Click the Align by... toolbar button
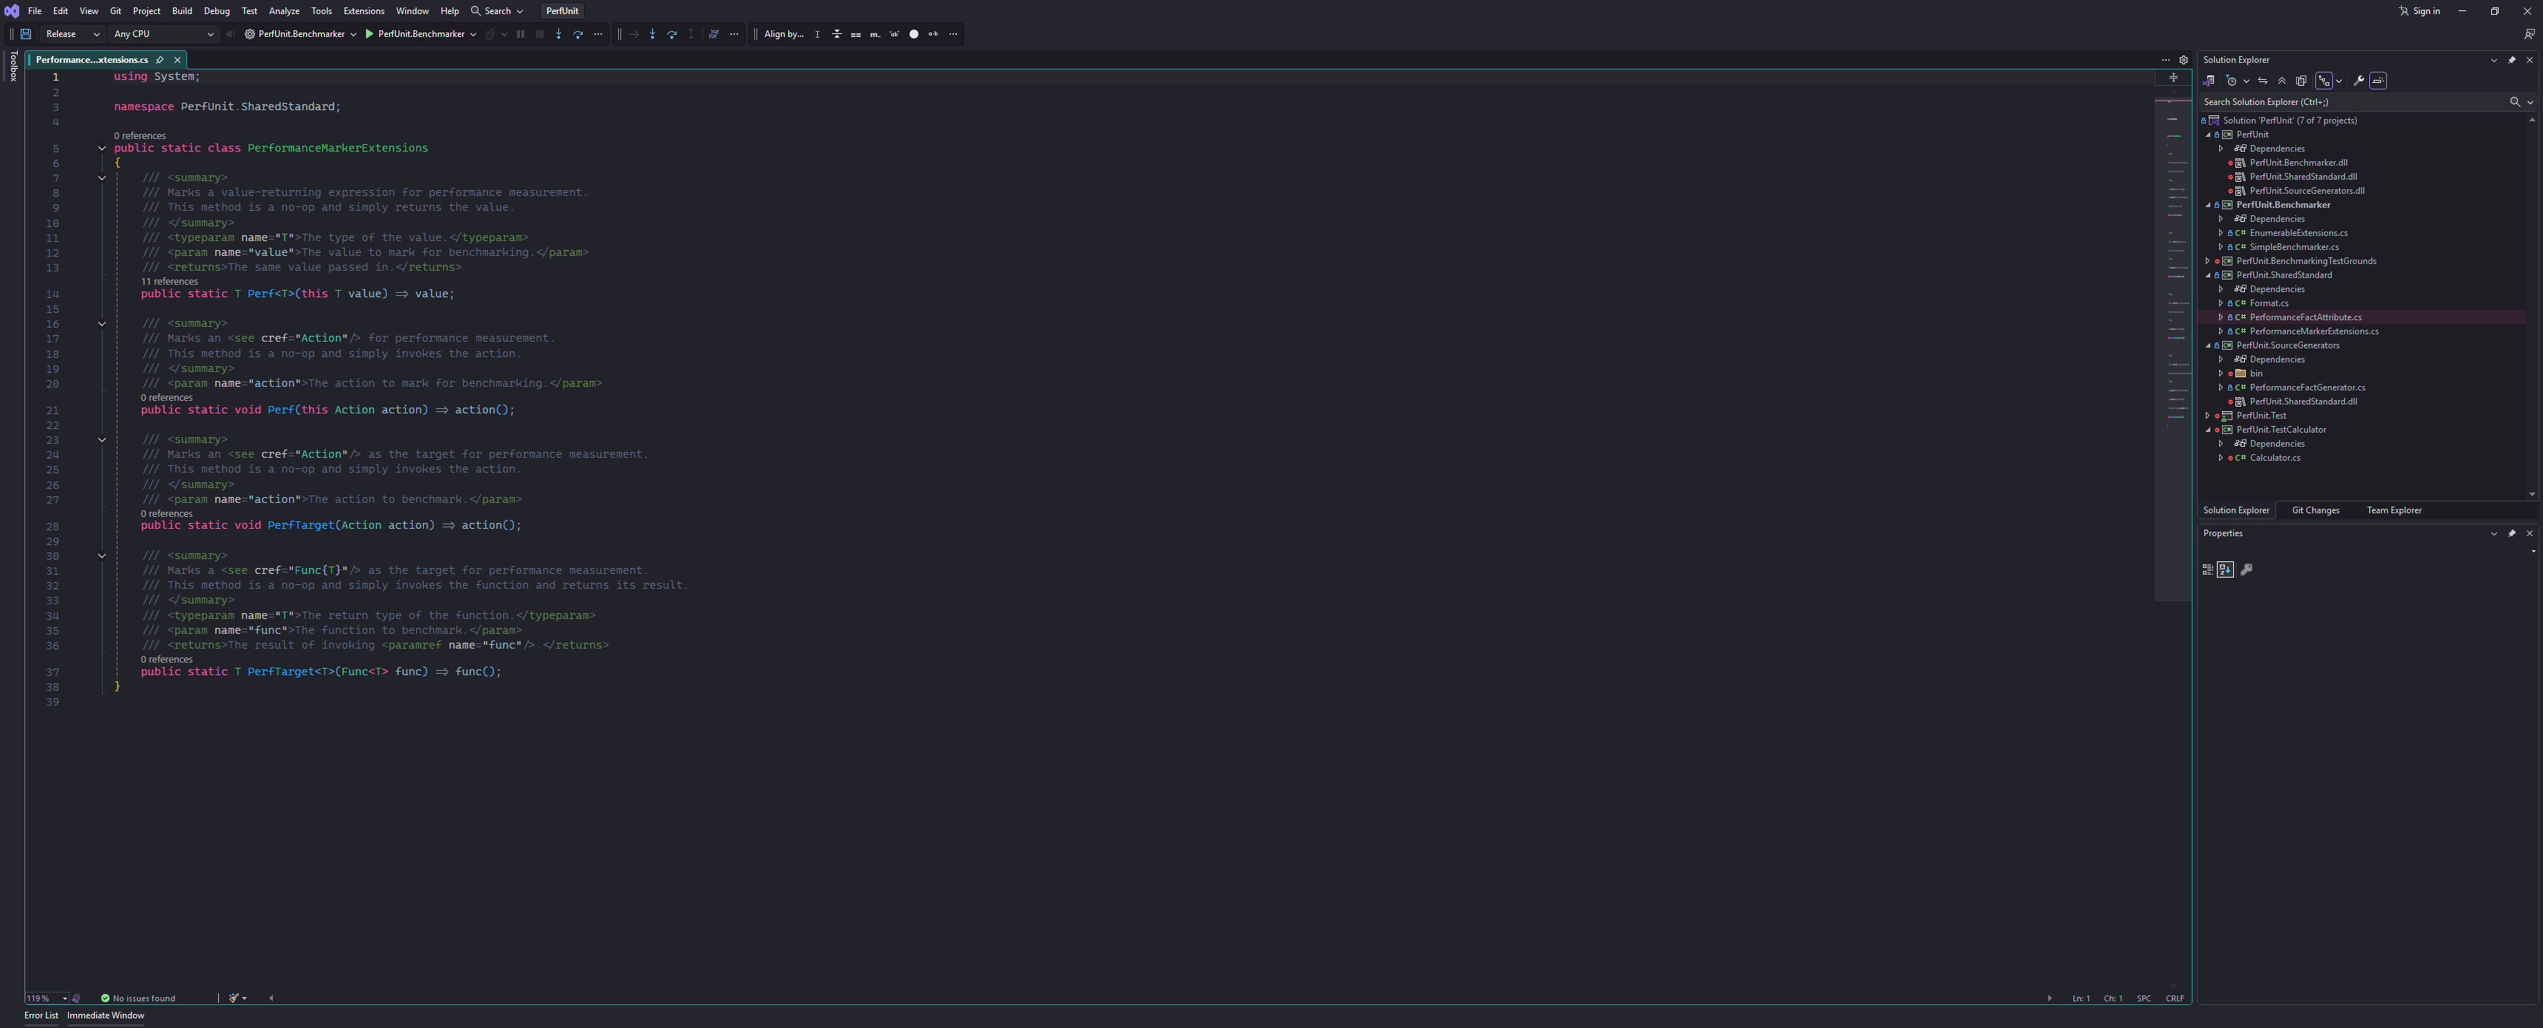The width and height of the screenshot is (2543, 1028). click(x=784, y=33)
